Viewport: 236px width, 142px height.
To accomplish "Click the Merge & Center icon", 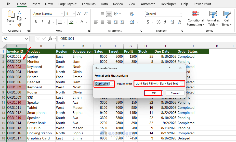I will point(132,22).
